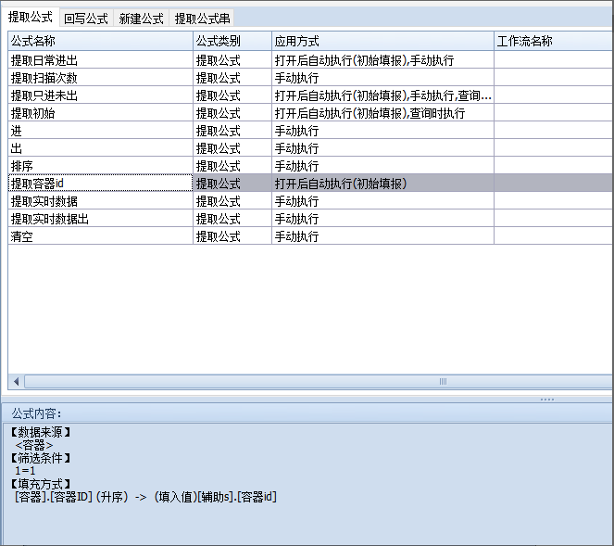This screenshot has width=614, height=546.
Task: Click the 应用方式 column header
Action: pyautogui.click(x=382, y=42)
